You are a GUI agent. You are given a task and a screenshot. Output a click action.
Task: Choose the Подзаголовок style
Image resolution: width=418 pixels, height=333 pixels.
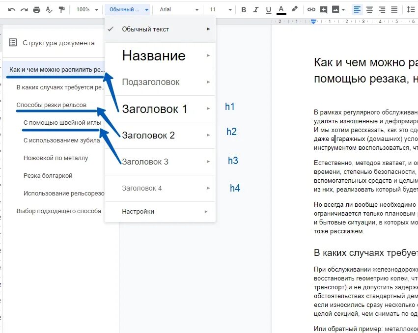click(x=160, y=82)
